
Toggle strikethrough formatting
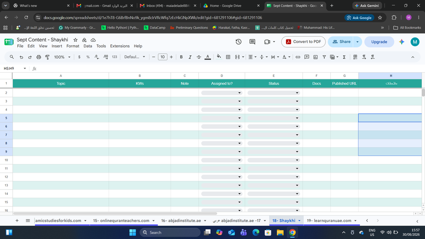tap(199, 57)
